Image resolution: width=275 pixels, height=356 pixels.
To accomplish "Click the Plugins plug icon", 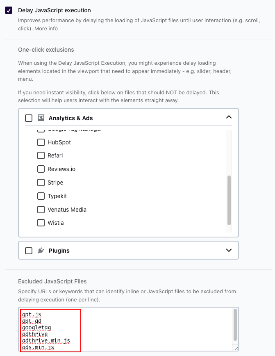I will pyautogui.click(x=41, y=250).
